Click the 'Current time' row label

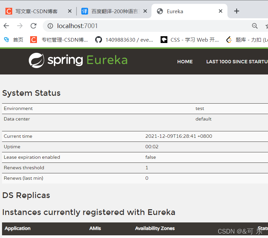tap(18, 136)
